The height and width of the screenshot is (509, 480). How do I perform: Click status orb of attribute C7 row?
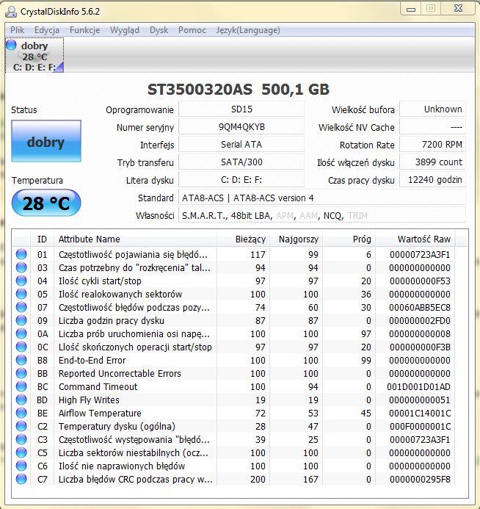pyautogui.click(x=21, y=479)
